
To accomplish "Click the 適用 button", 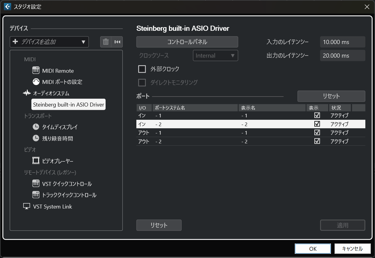I will tap(342, 225).
